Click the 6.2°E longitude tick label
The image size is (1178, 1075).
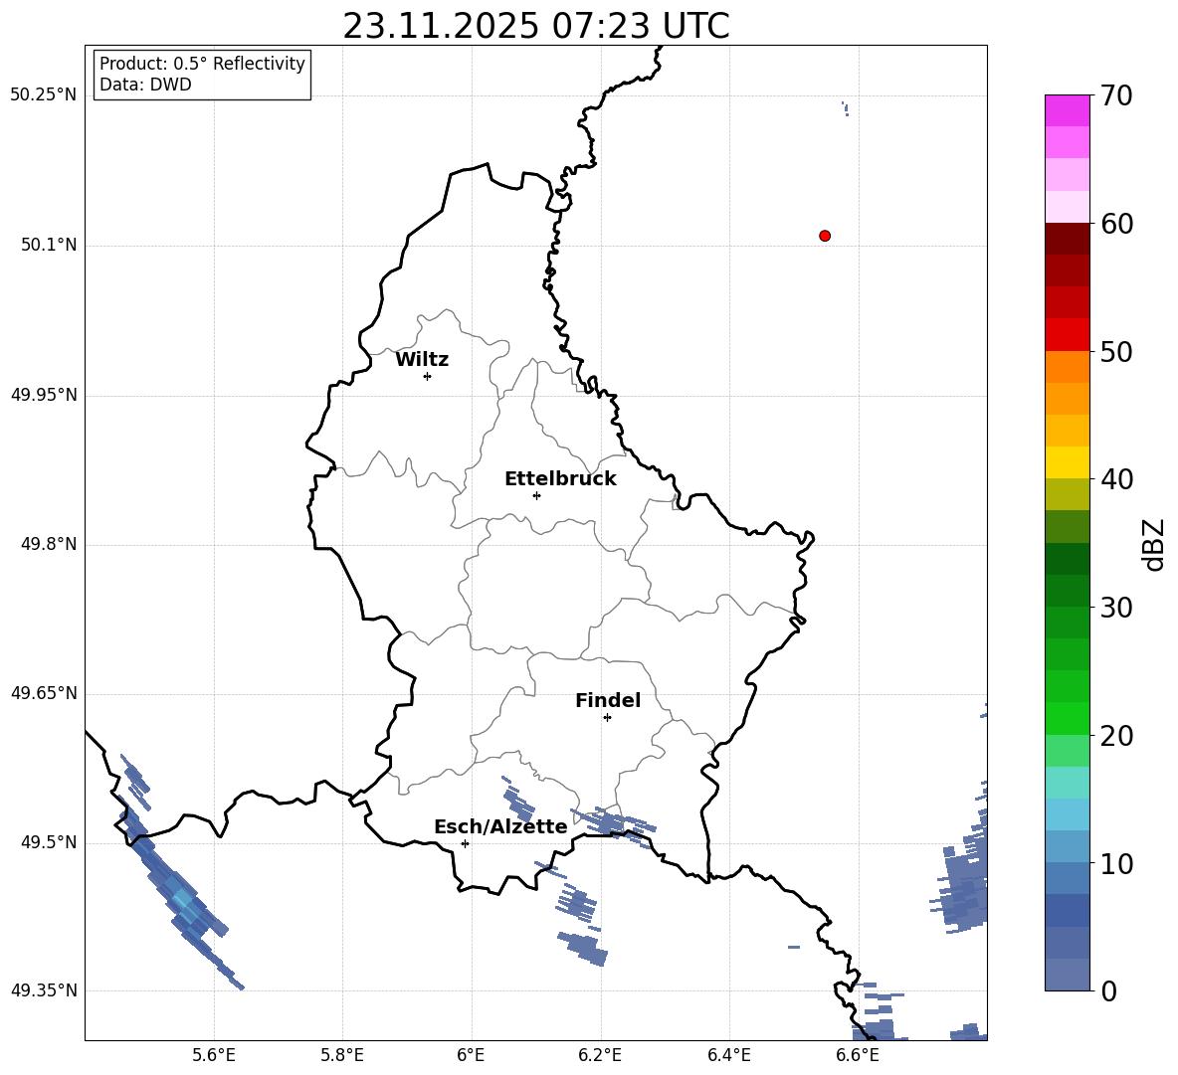pos(600,1055)
